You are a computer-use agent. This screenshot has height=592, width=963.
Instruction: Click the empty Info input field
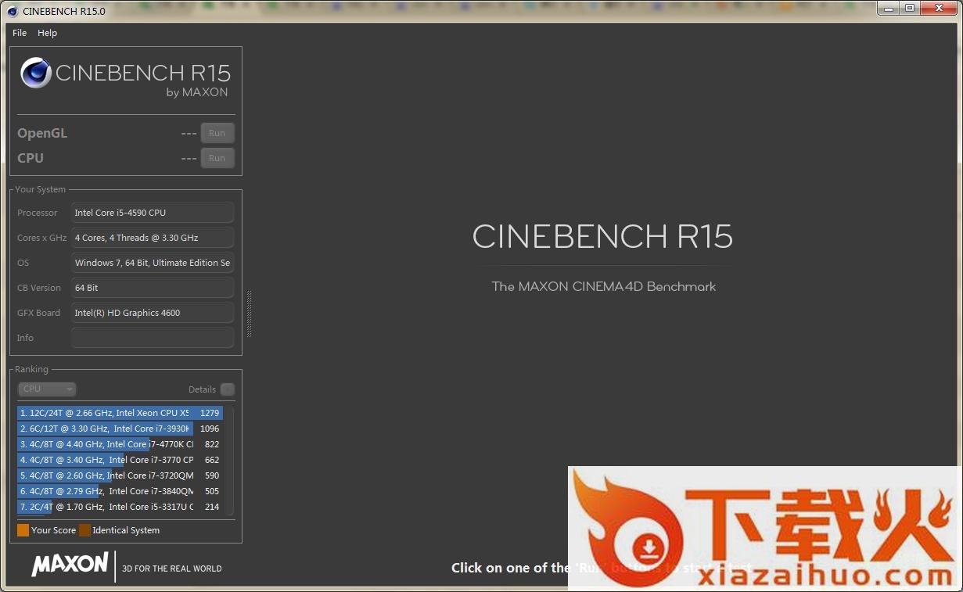pos(153,338)
